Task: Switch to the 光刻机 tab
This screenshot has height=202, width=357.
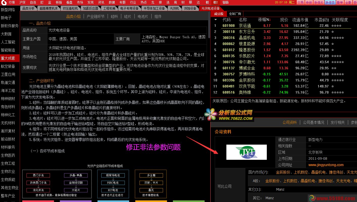Action: tap(174, 8)
